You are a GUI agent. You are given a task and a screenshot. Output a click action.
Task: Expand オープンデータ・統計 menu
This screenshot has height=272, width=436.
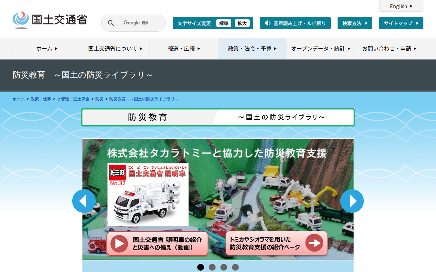click(321, 49)
